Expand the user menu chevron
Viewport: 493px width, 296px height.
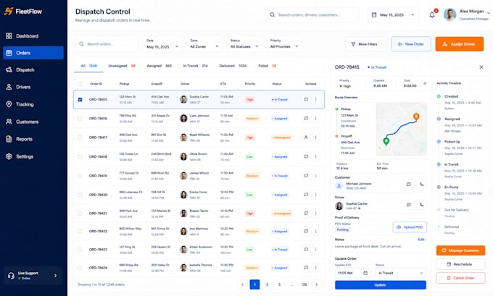tap(488, 13)
